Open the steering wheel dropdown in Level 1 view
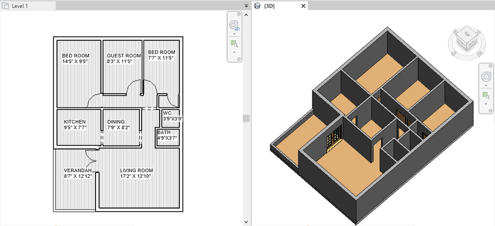 (x=235, y=33)
